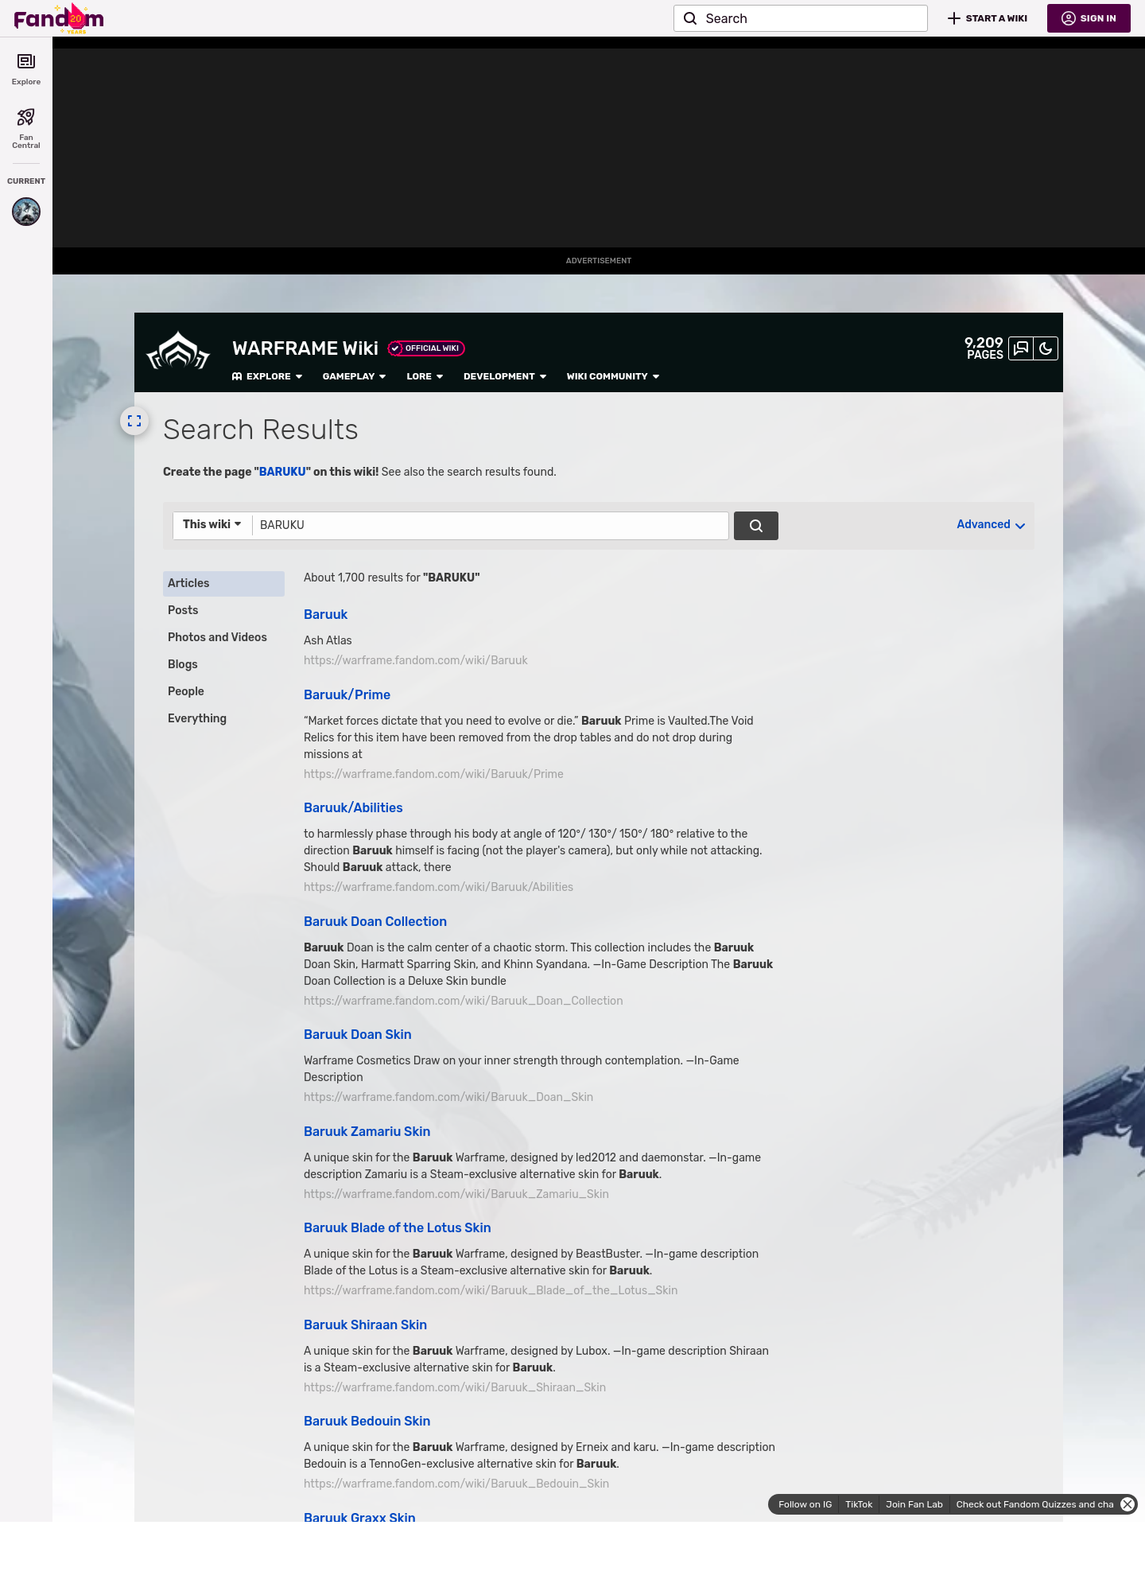This screenshot has width=1145, height=1591.
Task: Open Baruuk Zamariu Skin result
Action: click(x=367, y=1131)
